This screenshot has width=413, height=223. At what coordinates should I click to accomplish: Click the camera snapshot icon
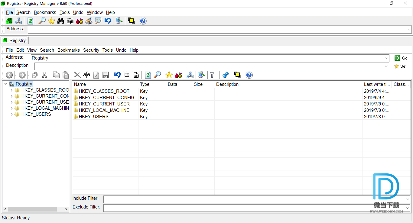point(70,21)
